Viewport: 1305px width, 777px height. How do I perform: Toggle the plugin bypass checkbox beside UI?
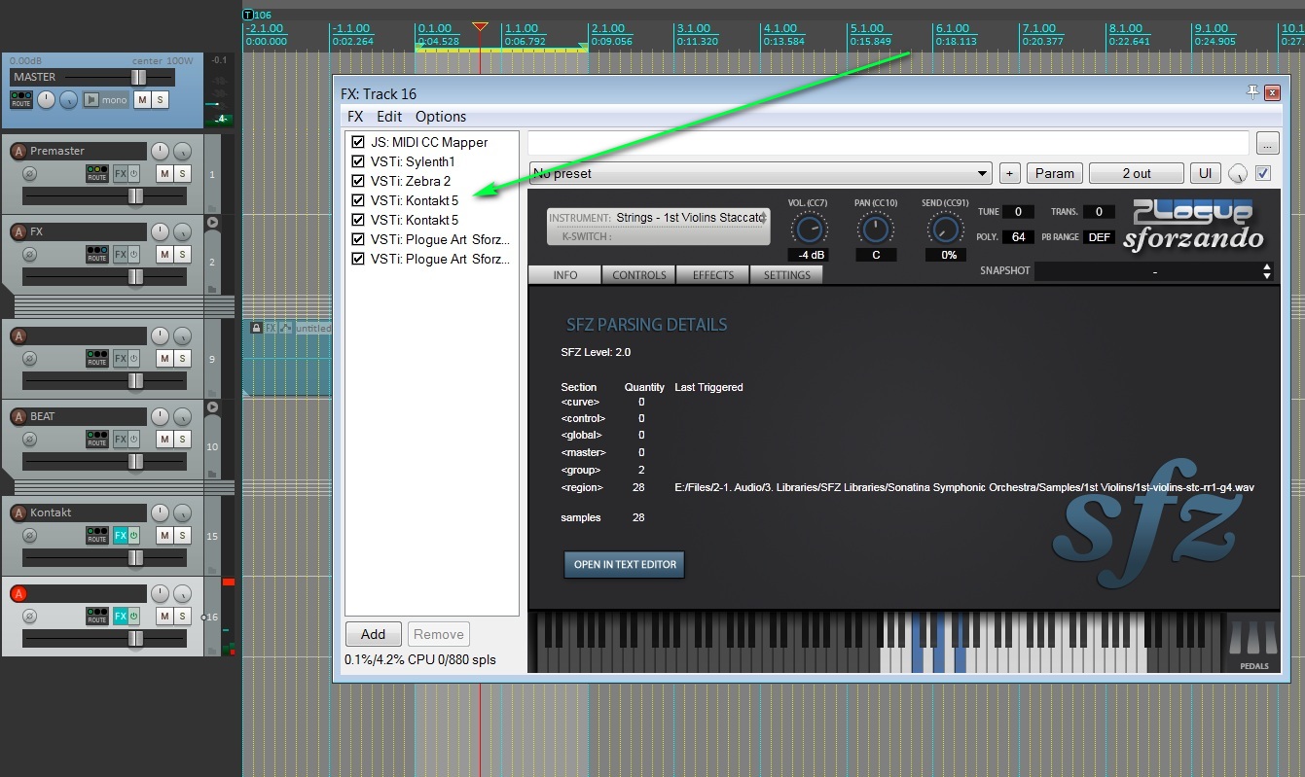(1263, 174)
